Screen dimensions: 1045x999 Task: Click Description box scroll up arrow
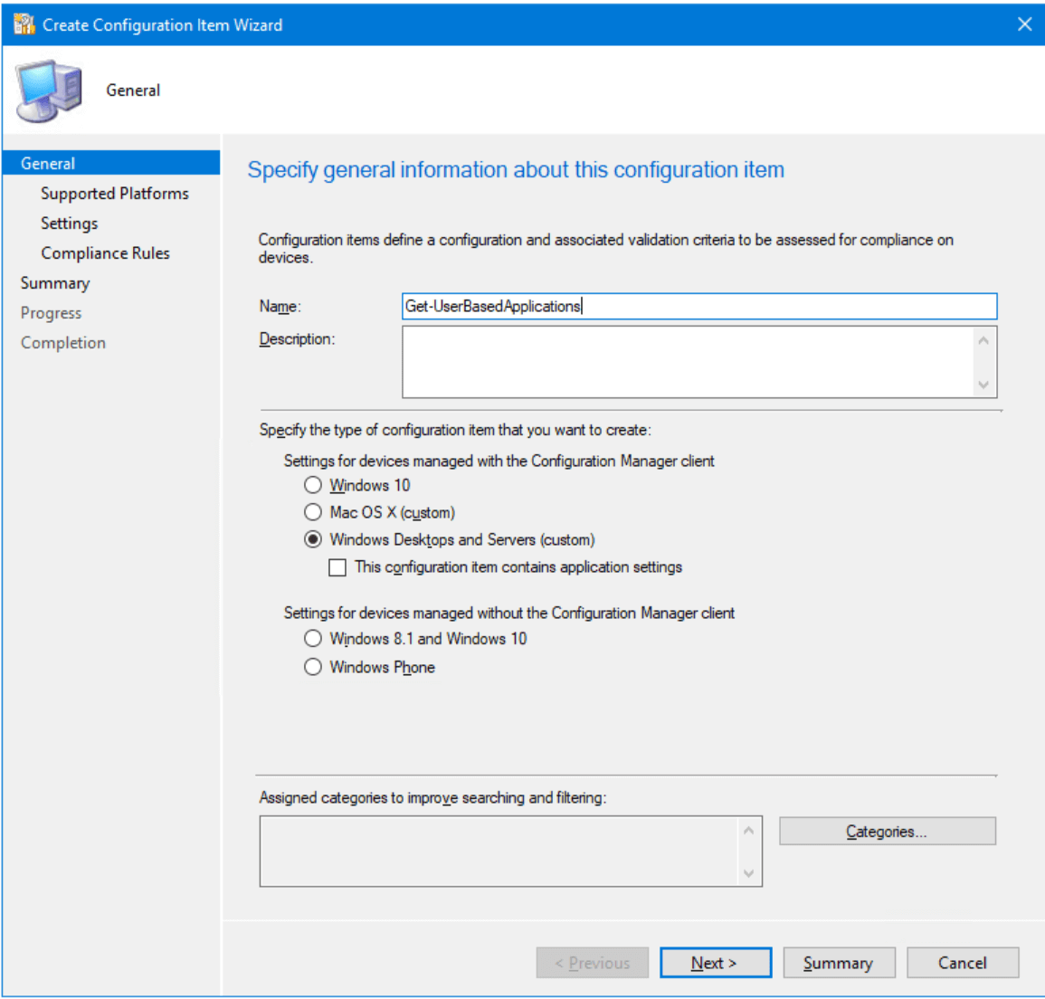tap(983, 340)
